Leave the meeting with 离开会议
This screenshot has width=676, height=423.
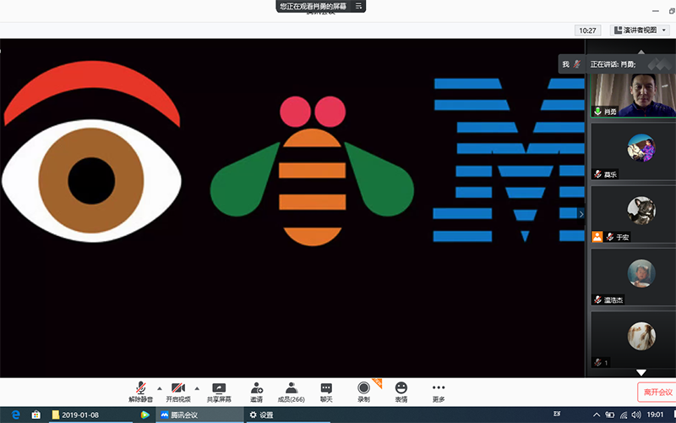pos(657,392)
